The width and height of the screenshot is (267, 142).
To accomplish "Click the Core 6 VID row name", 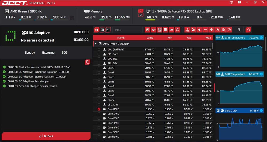I will point(113,137).
